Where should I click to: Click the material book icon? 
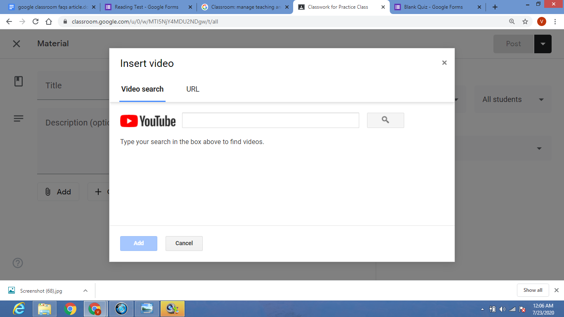[19, 81]
